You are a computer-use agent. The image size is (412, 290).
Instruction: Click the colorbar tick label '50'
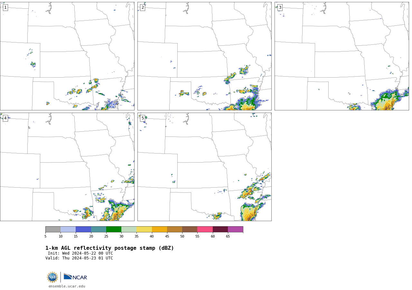click(x=182, y=237)
